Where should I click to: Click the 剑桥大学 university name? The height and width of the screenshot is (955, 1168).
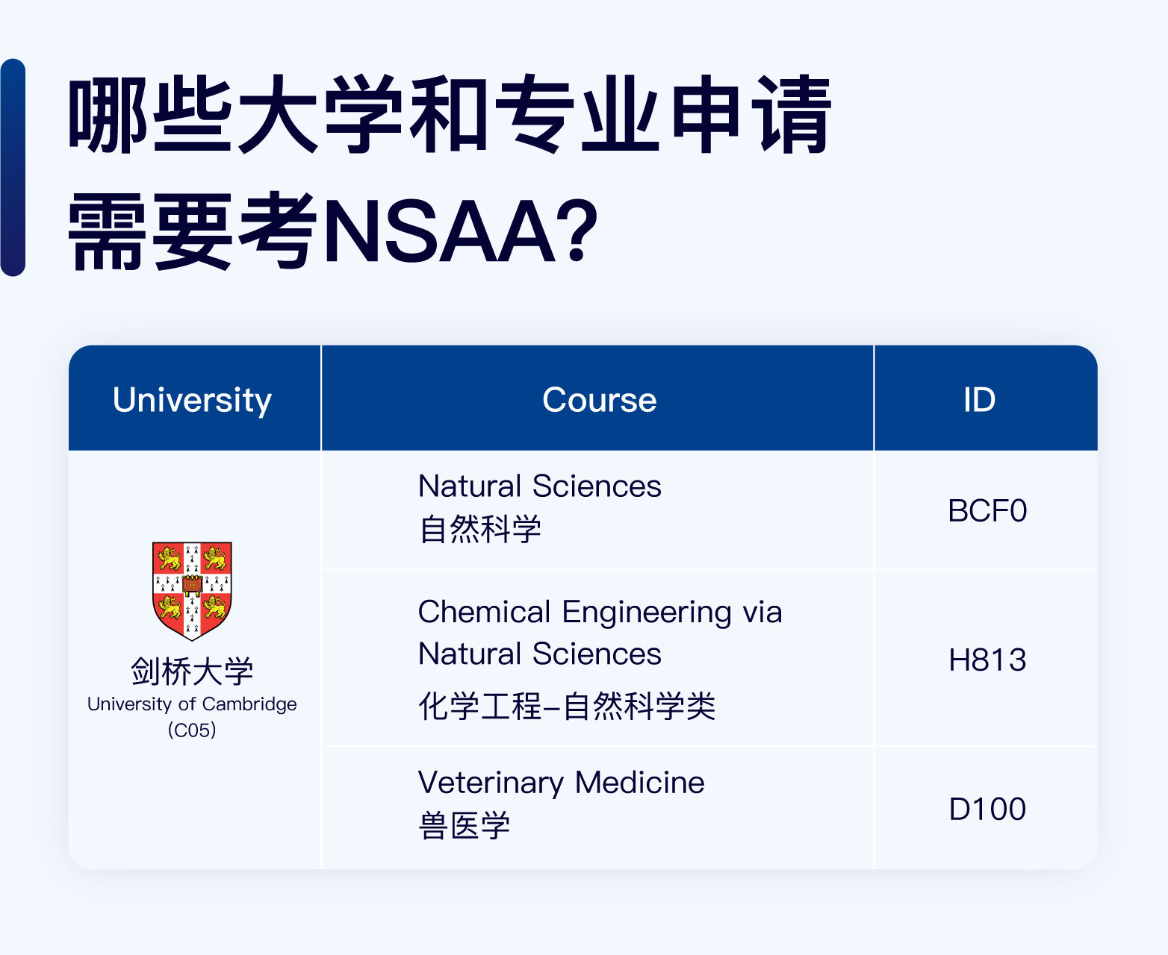click(x=192, y=671)
